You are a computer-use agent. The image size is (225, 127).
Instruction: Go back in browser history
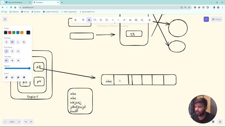click(2, 7)
